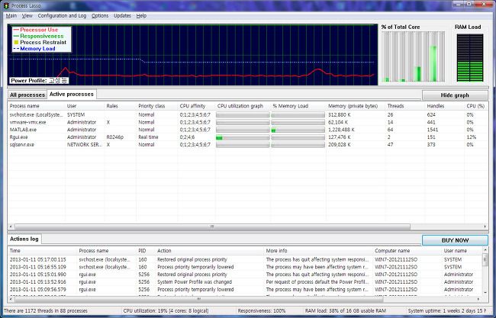
Task: Open the Updates menu
Action: coord(122,16)
